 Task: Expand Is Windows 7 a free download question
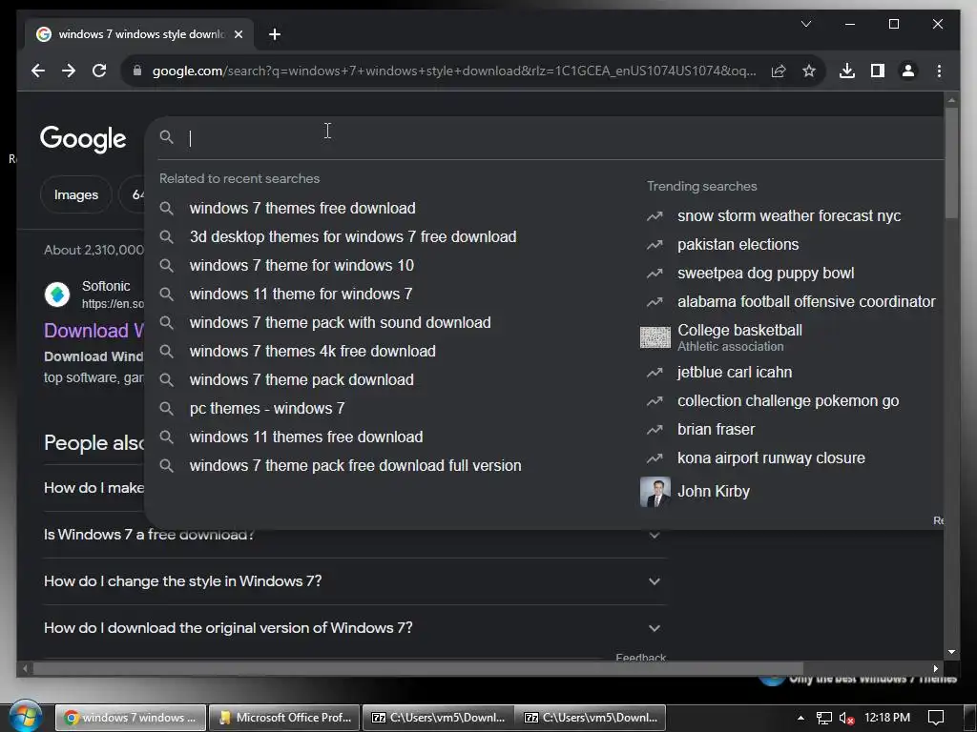(x=355, y=535)
